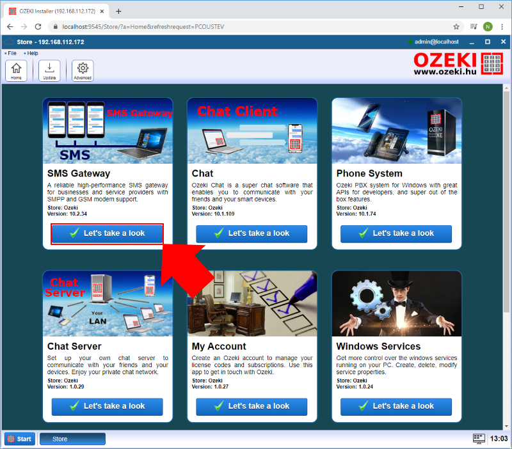Image resolution: width=512 pixels, height=449 pixels.
Task: Click the Start button in Ozeki taskbar
Action: click(20, 439)
